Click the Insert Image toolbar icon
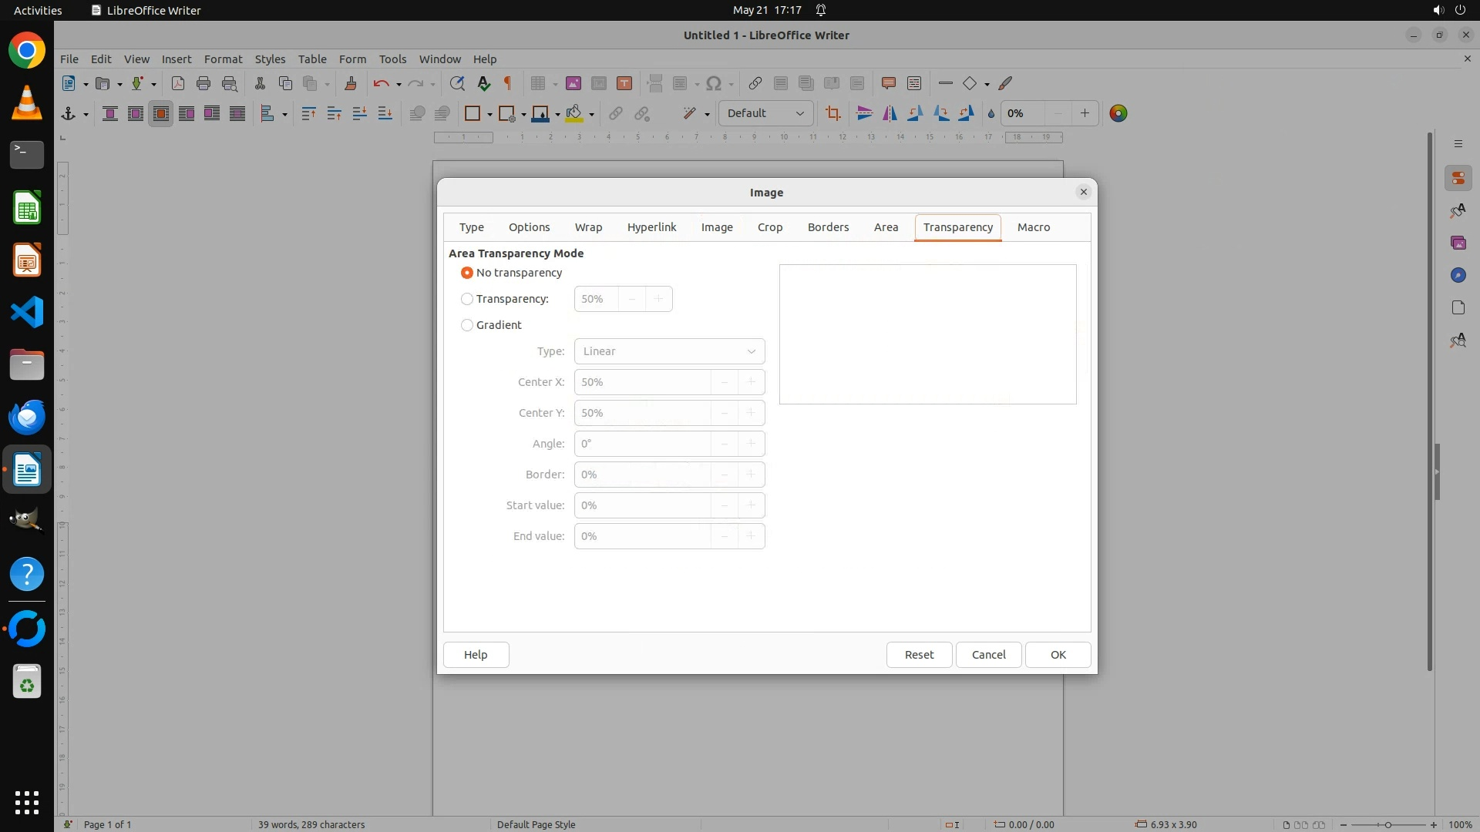This screenshot has width=1480, height=832. click(x=573, y=84)
